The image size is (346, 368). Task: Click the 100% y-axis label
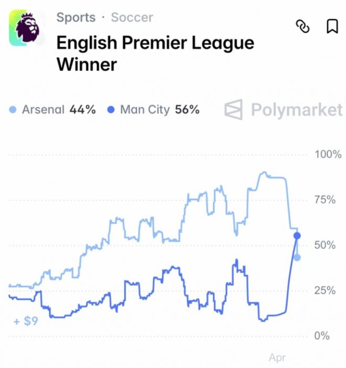328,155
